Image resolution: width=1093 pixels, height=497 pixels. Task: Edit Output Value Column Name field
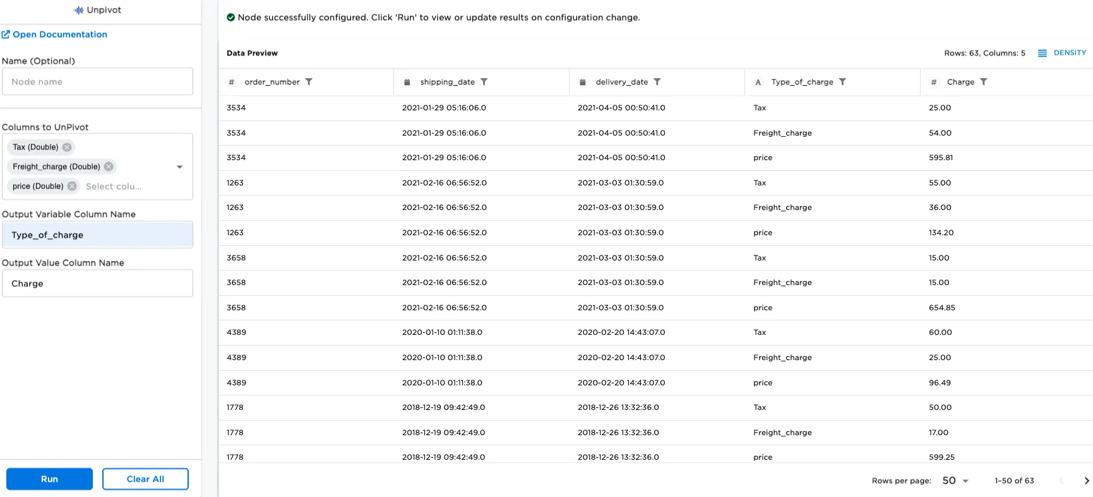coord(97,284)
